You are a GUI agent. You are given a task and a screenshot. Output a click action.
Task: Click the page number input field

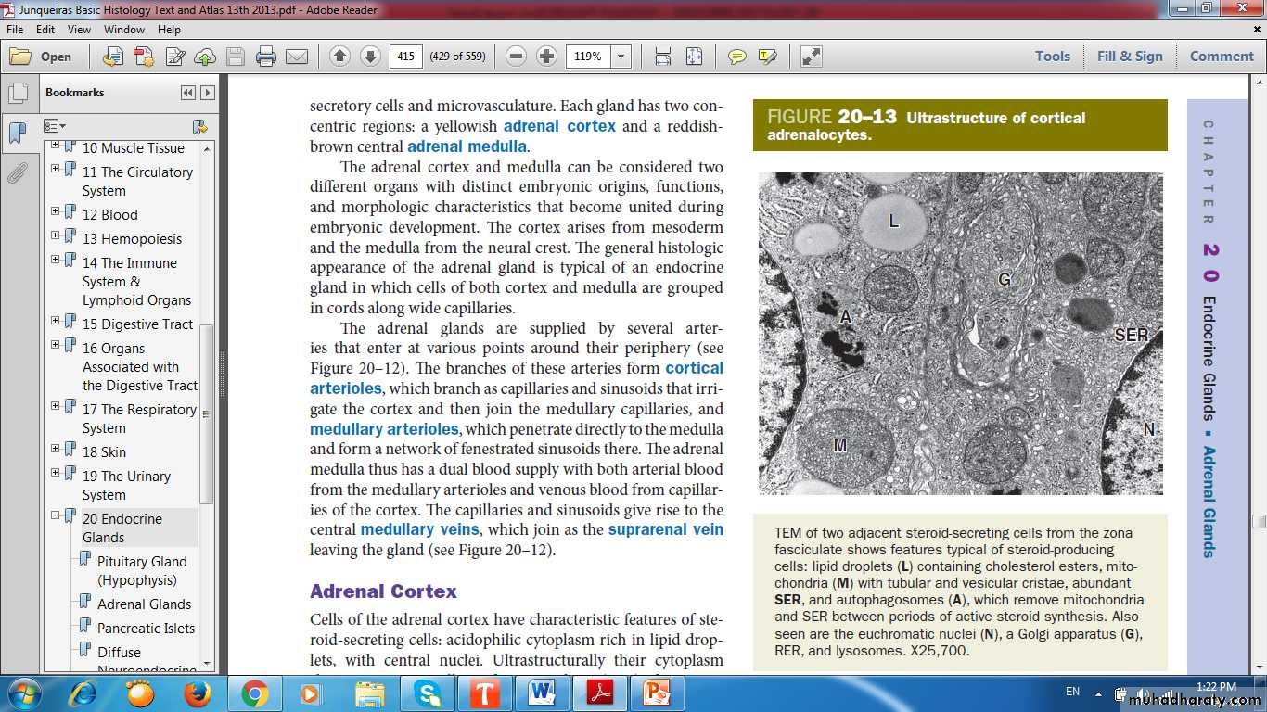click(x=405, y=57)
